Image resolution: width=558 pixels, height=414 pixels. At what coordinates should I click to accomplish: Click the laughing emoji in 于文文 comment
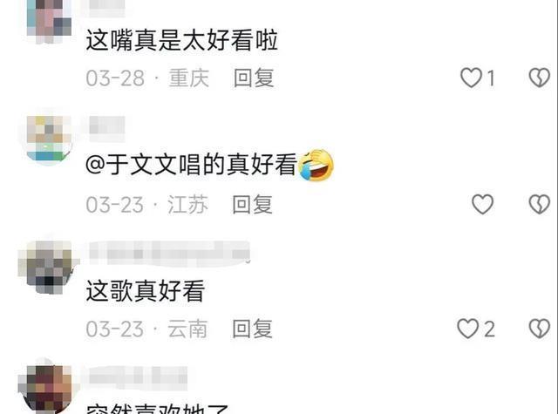coord(316,165)
